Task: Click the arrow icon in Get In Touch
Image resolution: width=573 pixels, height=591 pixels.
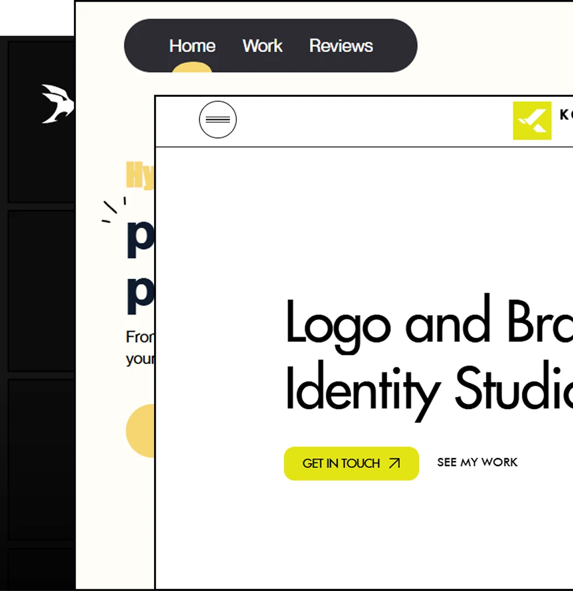Action: [x=394, y=463]
